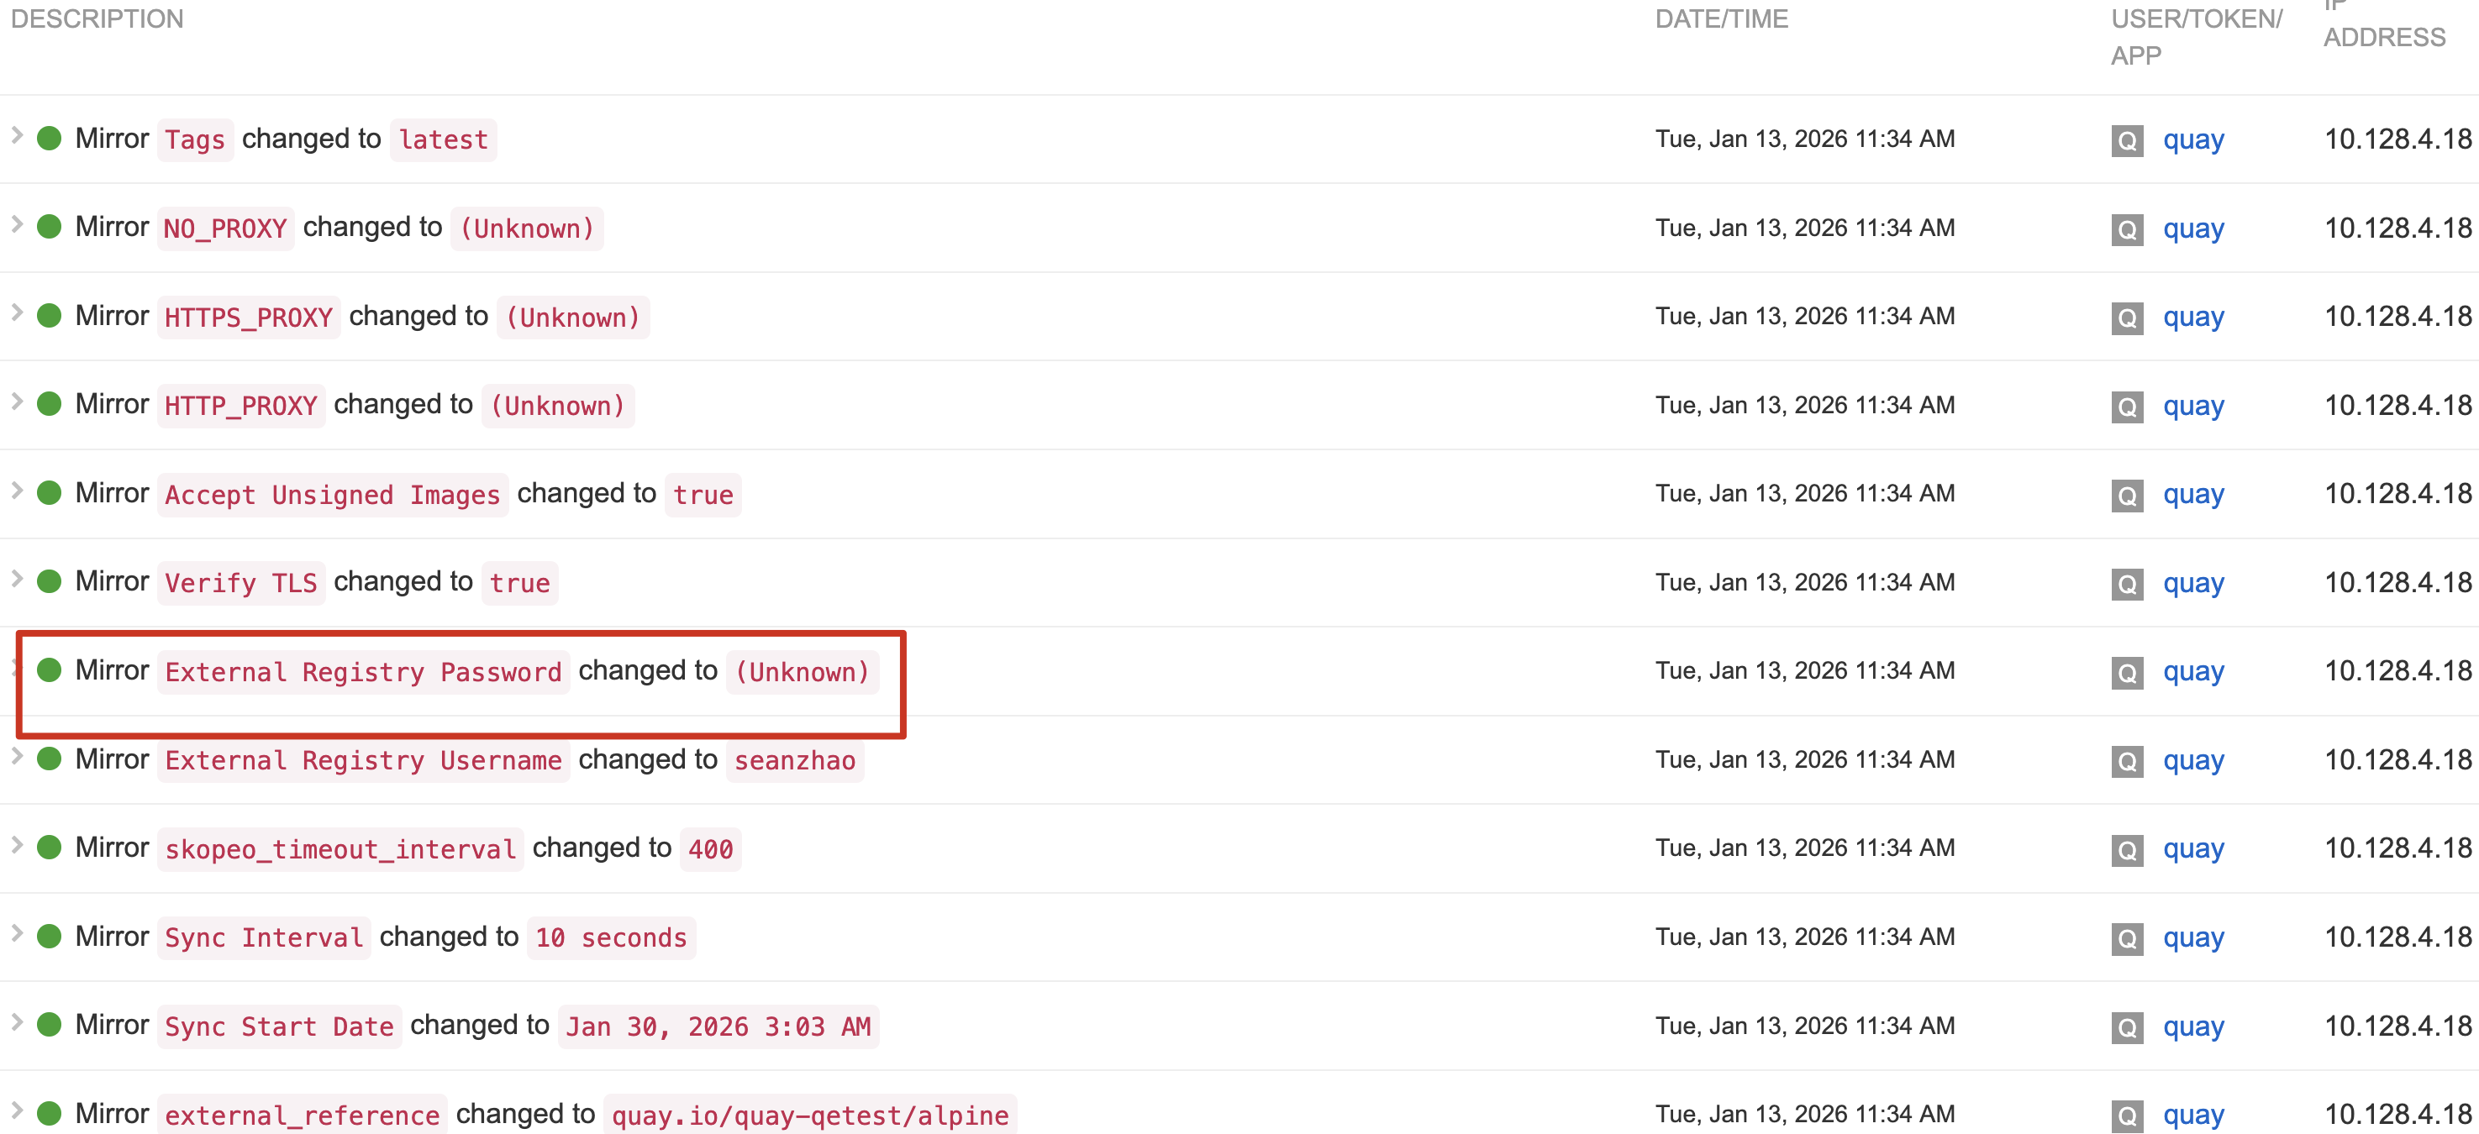
Task: Click the seanzhao username value tag
Action: (x=794, y=761)
